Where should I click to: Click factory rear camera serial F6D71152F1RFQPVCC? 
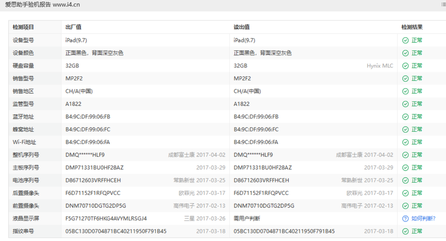point(93,193)
